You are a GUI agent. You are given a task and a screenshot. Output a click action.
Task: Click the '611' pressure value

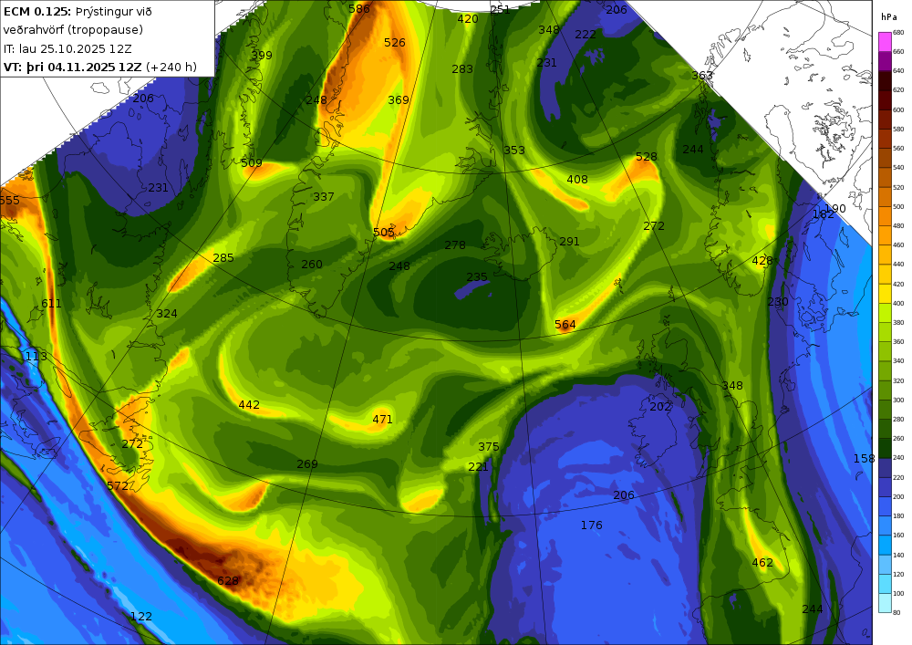pyautogui.click(x=51, y=303)
